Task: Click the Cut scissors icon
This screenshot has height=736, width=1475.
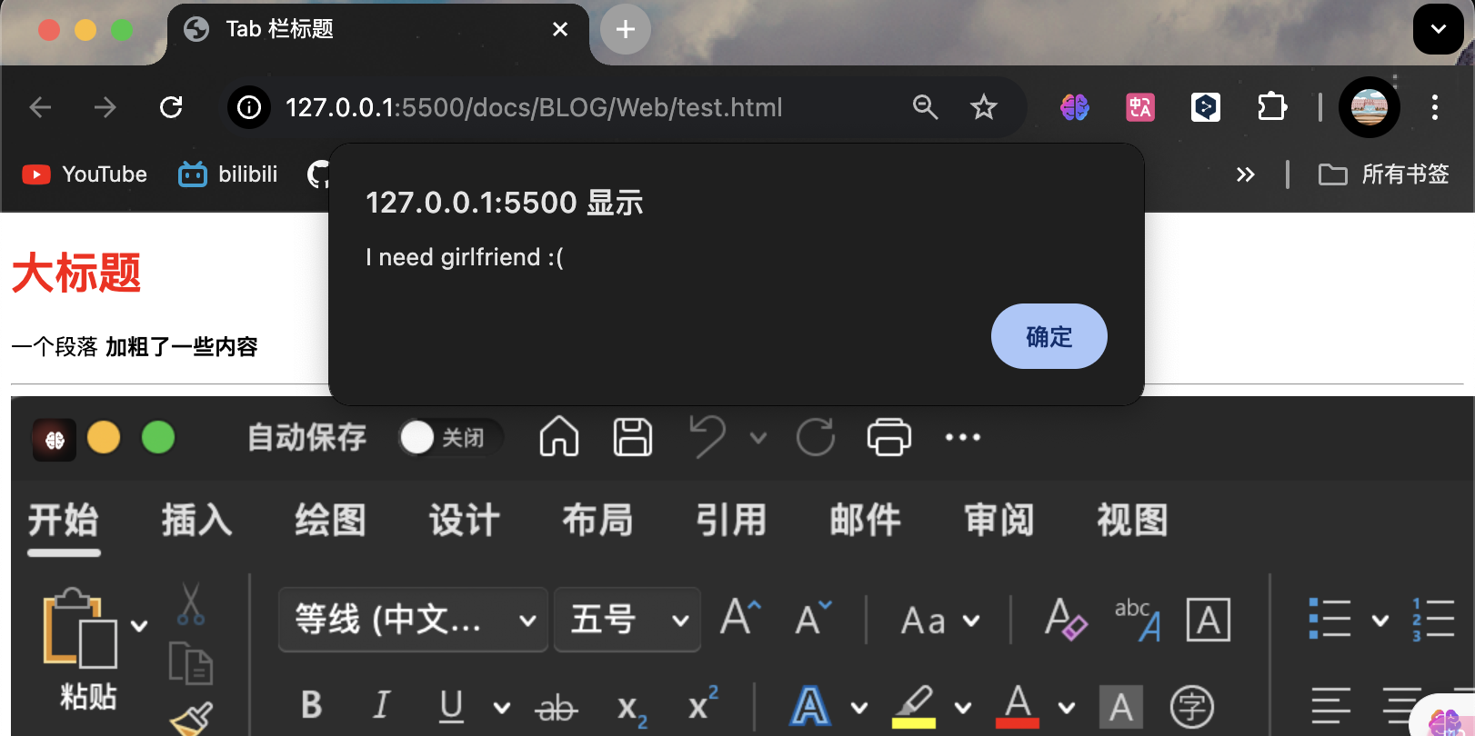Action: [x=191, y=603]
